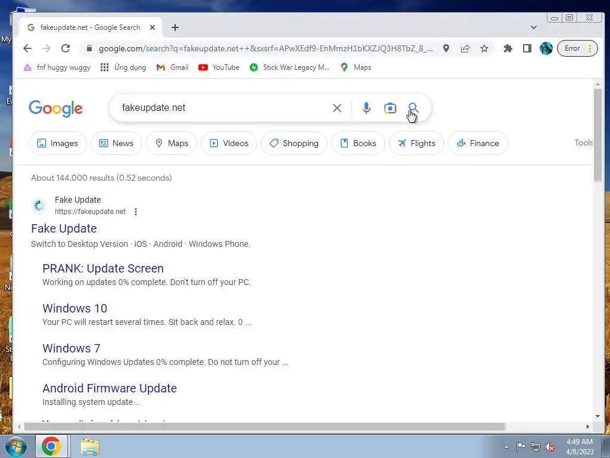Viewport: 610px width, 458px height.
Task: Open the search Tools option
Action: [584, 143]
